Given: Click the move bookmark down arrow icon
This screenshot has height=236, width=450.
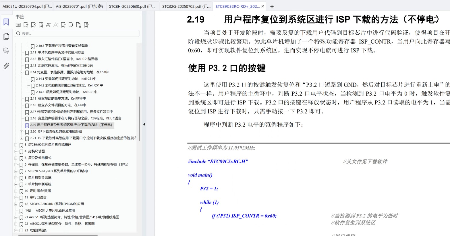Looking at the screenshot, I should [x=71, y=25].
